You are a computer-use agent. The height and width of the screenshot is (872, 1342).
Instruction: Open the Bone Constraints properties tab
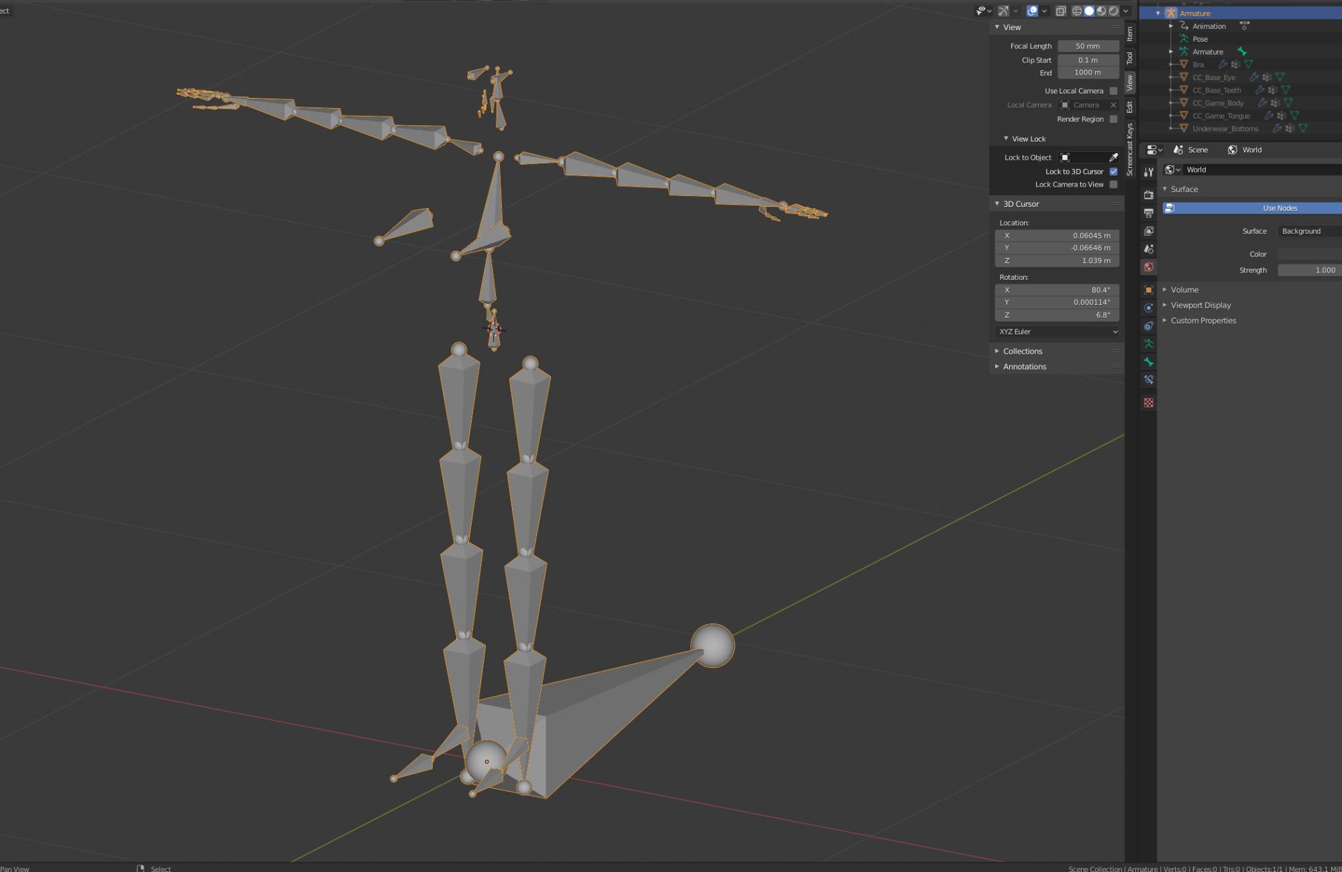pyautogui.click(x=1149, y=380)
